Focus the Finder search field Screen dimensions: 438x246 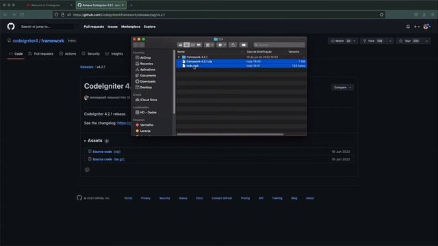(x=279, y=45)
